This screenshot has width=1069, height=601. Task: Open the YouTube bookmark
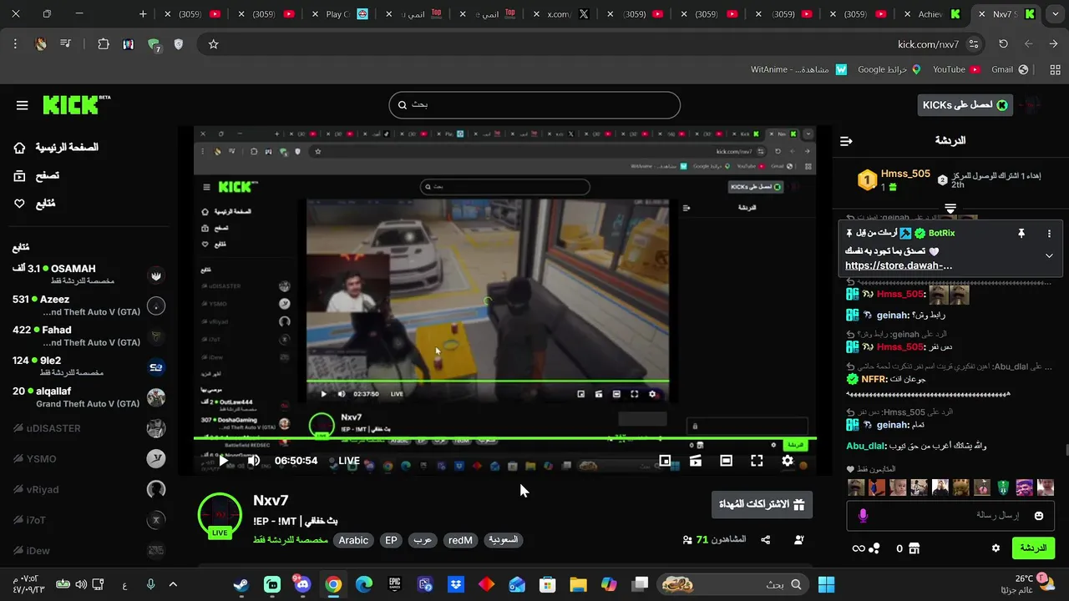pyautogui.click(x=956, y=69)
